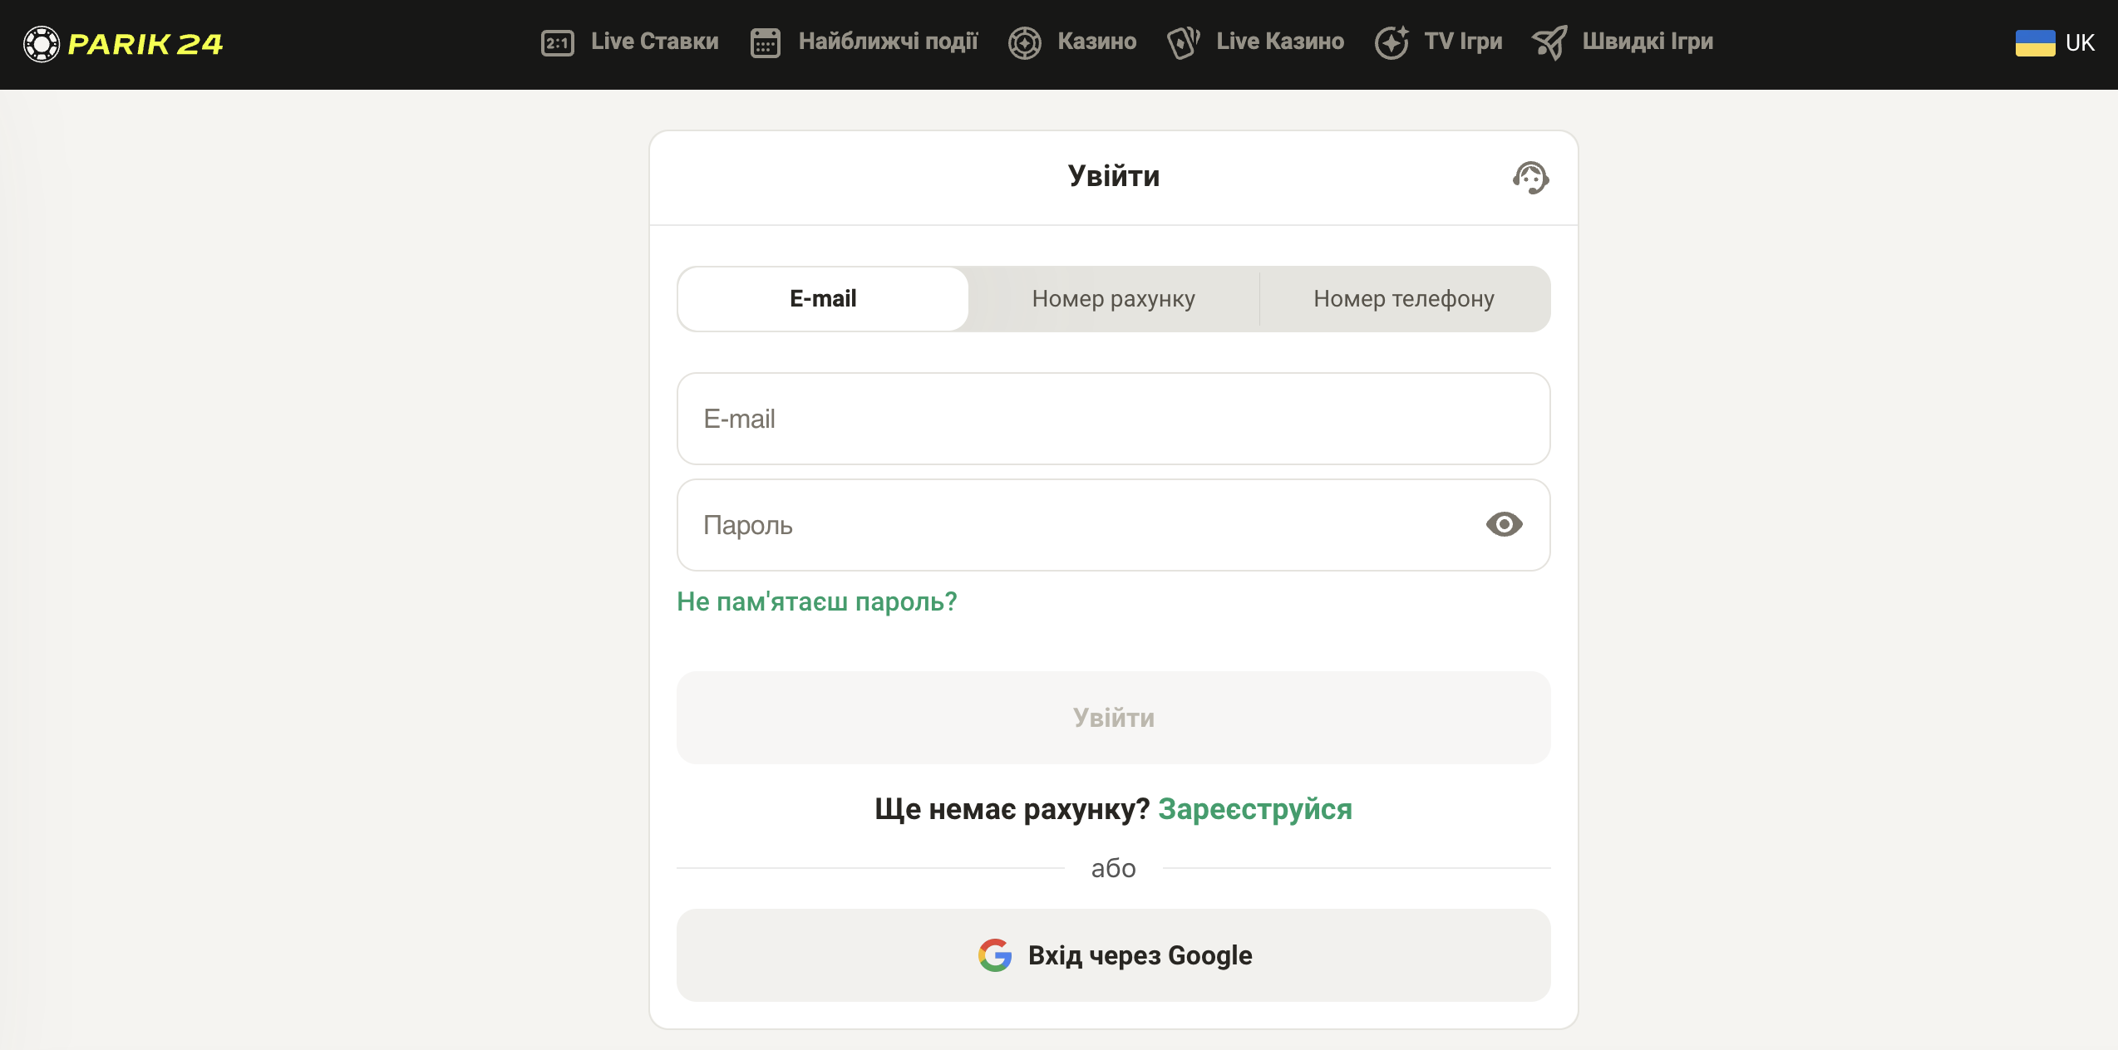
Task: Switch to Номер телефону tab
Action: click(x=1404, y=299)
